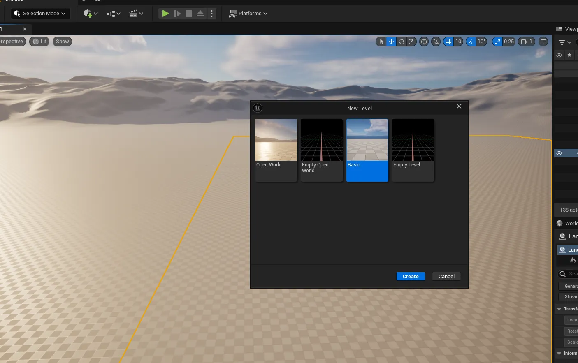This screenshot has height=363, width=578.
Task: Click the Unreal logo in dialog title
Action: (258, 108)
